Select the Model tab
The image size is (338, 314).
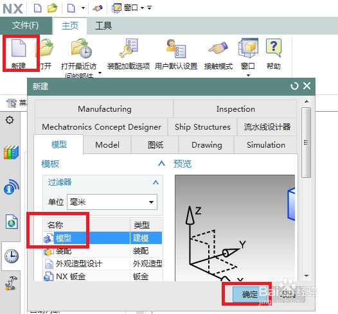point(107,145)
